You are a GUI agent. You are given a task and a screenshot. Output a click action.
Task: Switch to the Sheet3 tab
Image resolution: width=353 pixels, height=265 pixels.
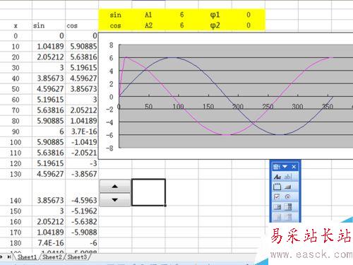(77, 257)
